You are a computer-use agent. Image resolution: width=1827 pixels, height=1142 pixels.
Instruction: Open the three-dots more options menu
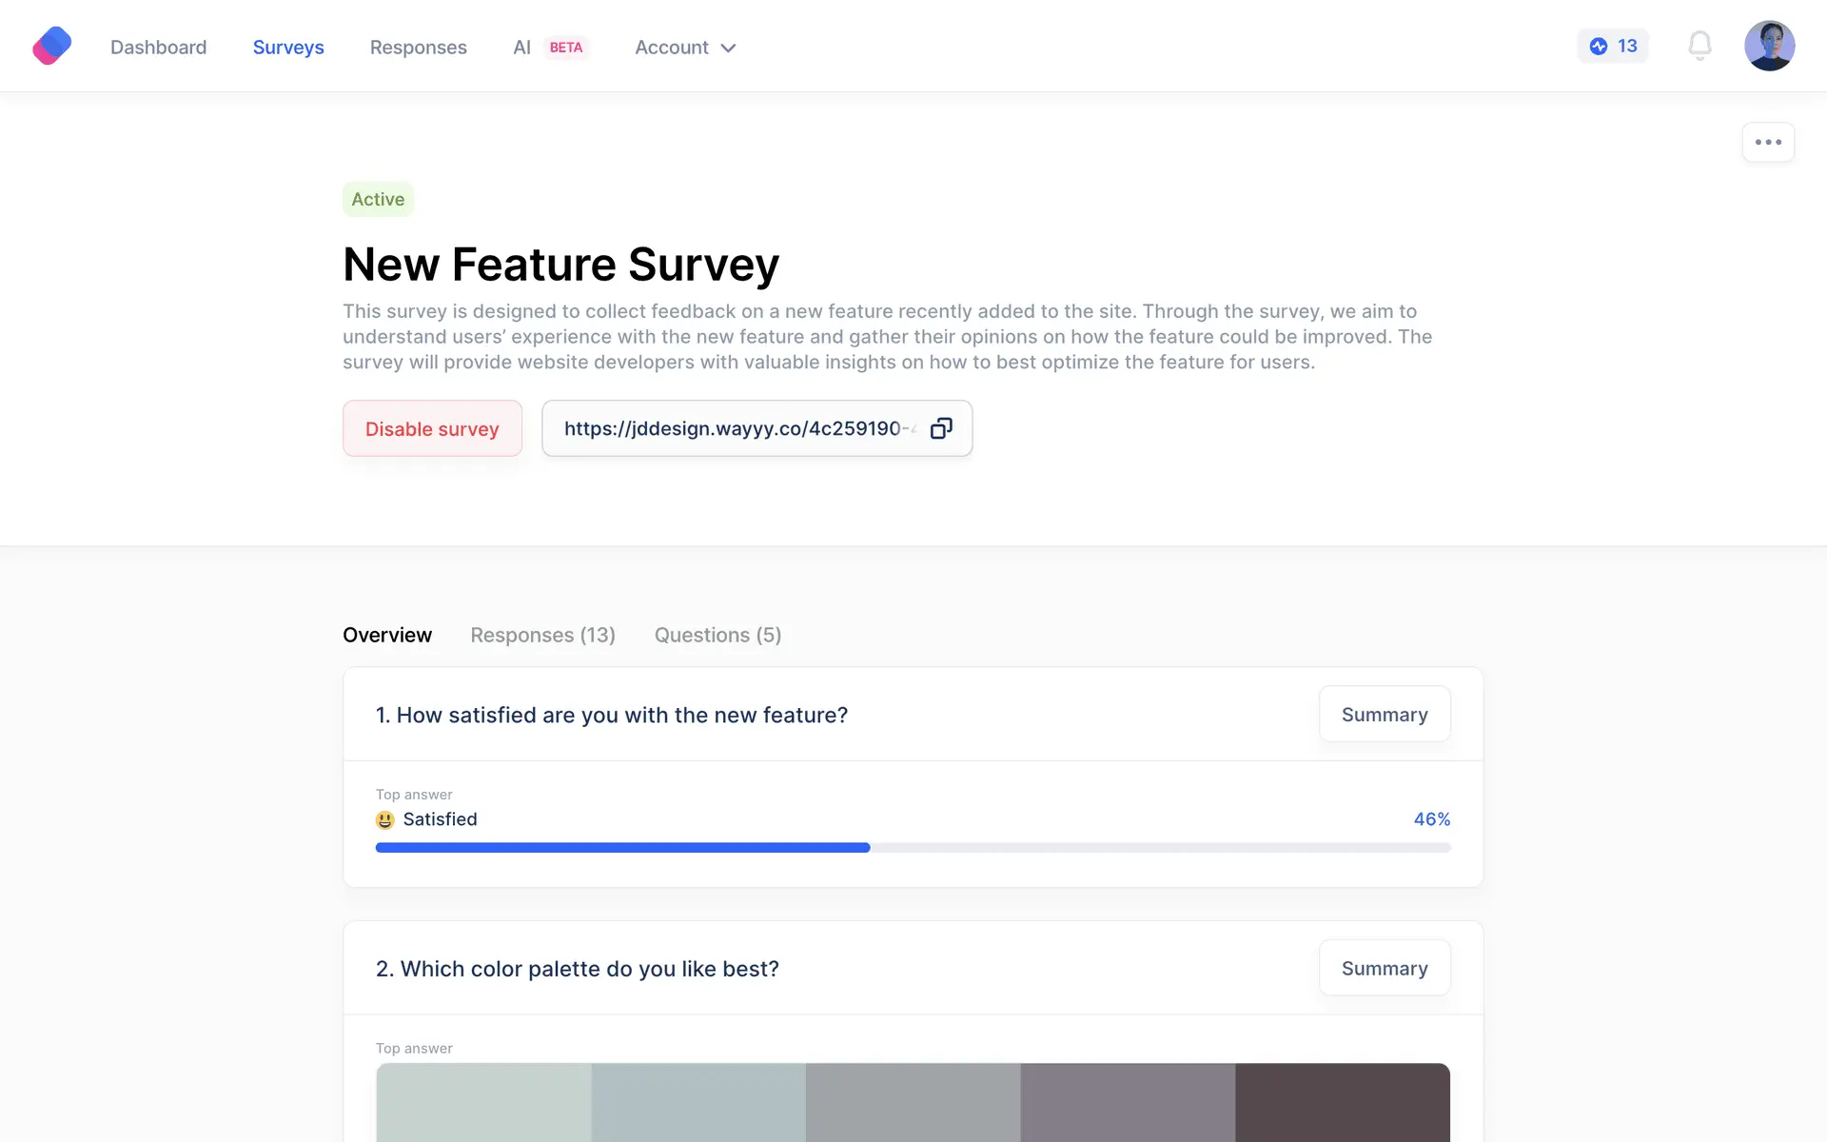click(x=1768, y=143)
